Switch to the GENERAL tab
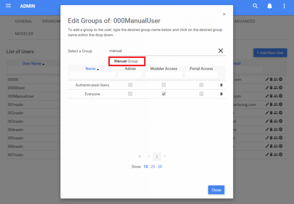 point(24,21)
